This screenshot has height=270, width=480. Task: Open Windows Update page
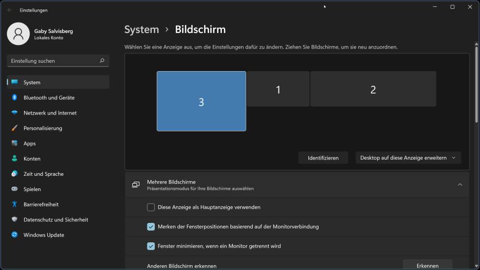[58, 235]
